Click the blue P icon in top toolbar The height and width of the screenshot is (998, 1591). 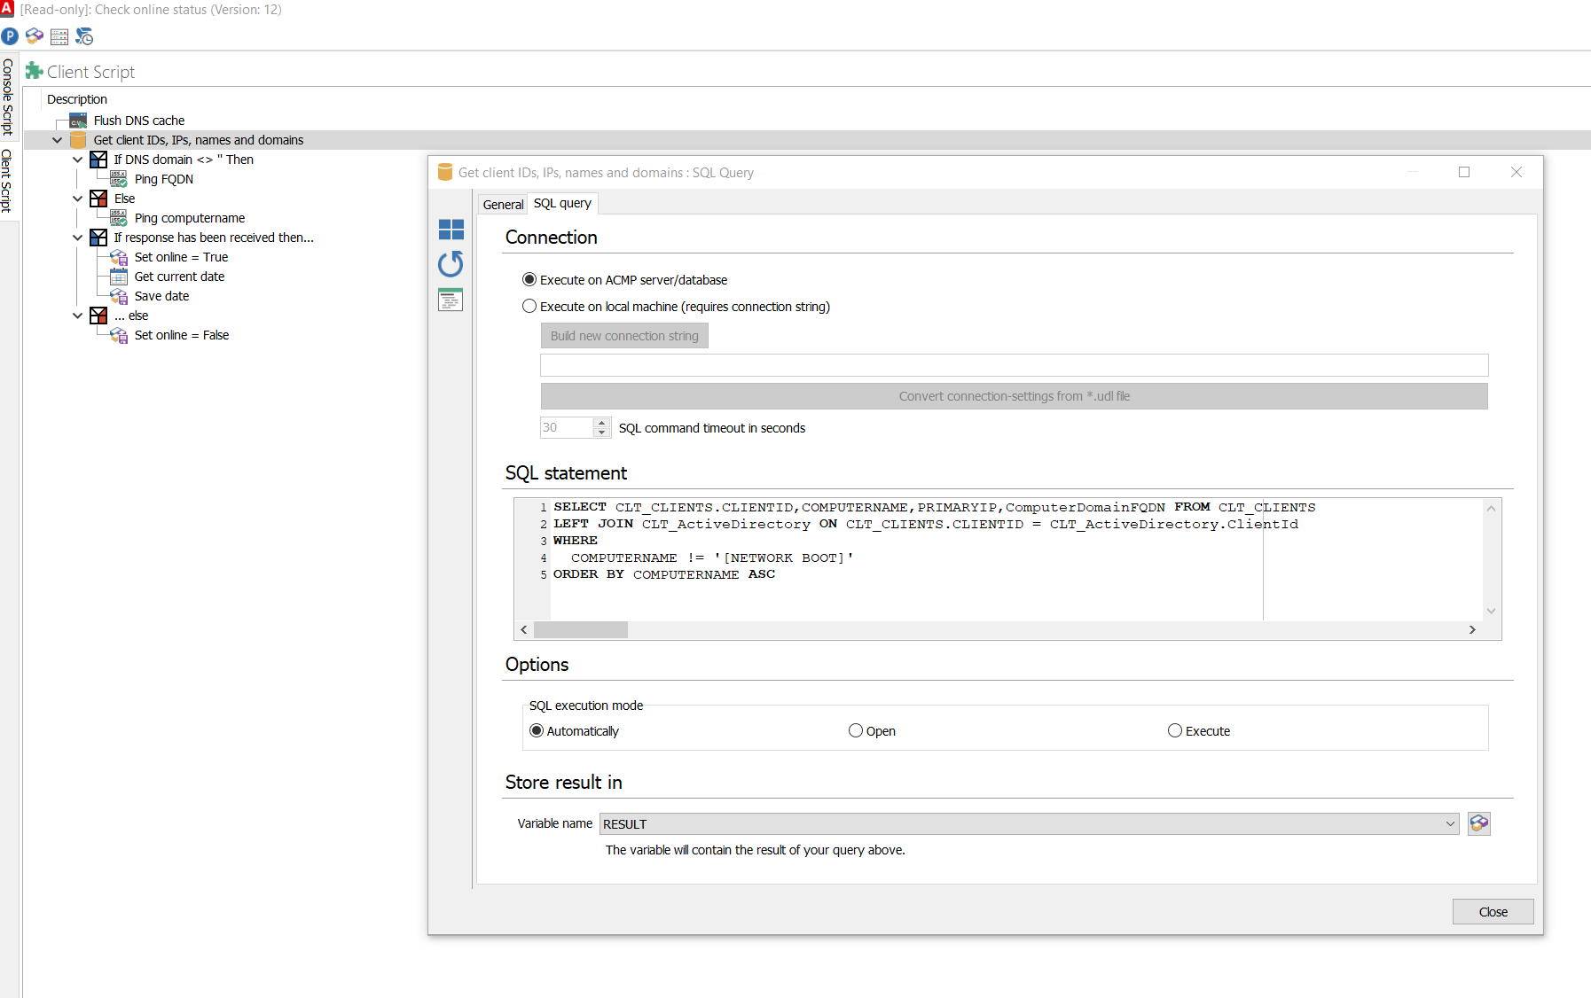10,36
